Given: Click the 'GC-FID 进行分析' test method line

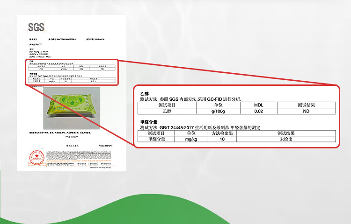Looking at the screenshot, I should click(190, 99).
